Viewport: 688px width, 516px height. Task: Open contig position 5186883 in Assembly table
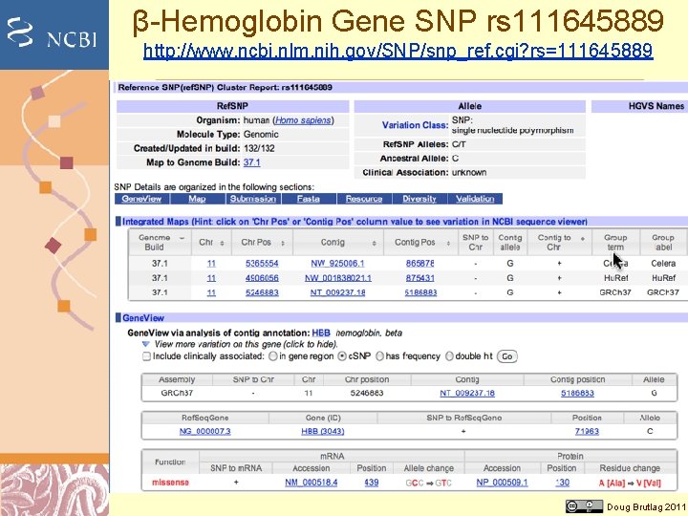coord(577,393)
